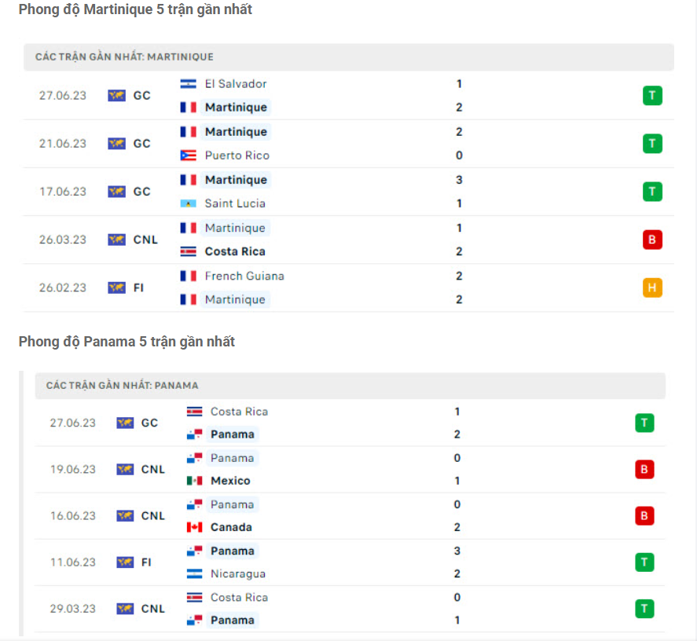The image size is (697, 641).
Task: Open the Costa Rica link in 29.03.23 match
Action: tap(239, 597)
